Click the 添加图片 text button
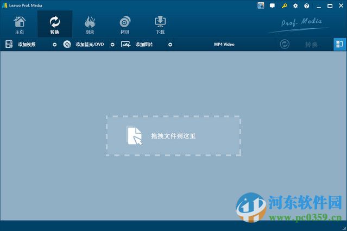347x231 pixels. coord(144,45)
